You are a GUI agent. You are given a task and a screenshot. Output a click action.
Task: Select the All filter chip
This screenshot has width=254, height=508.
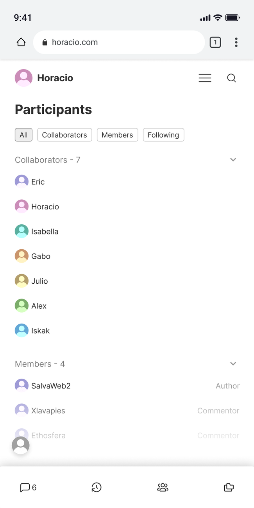point(23,135)
